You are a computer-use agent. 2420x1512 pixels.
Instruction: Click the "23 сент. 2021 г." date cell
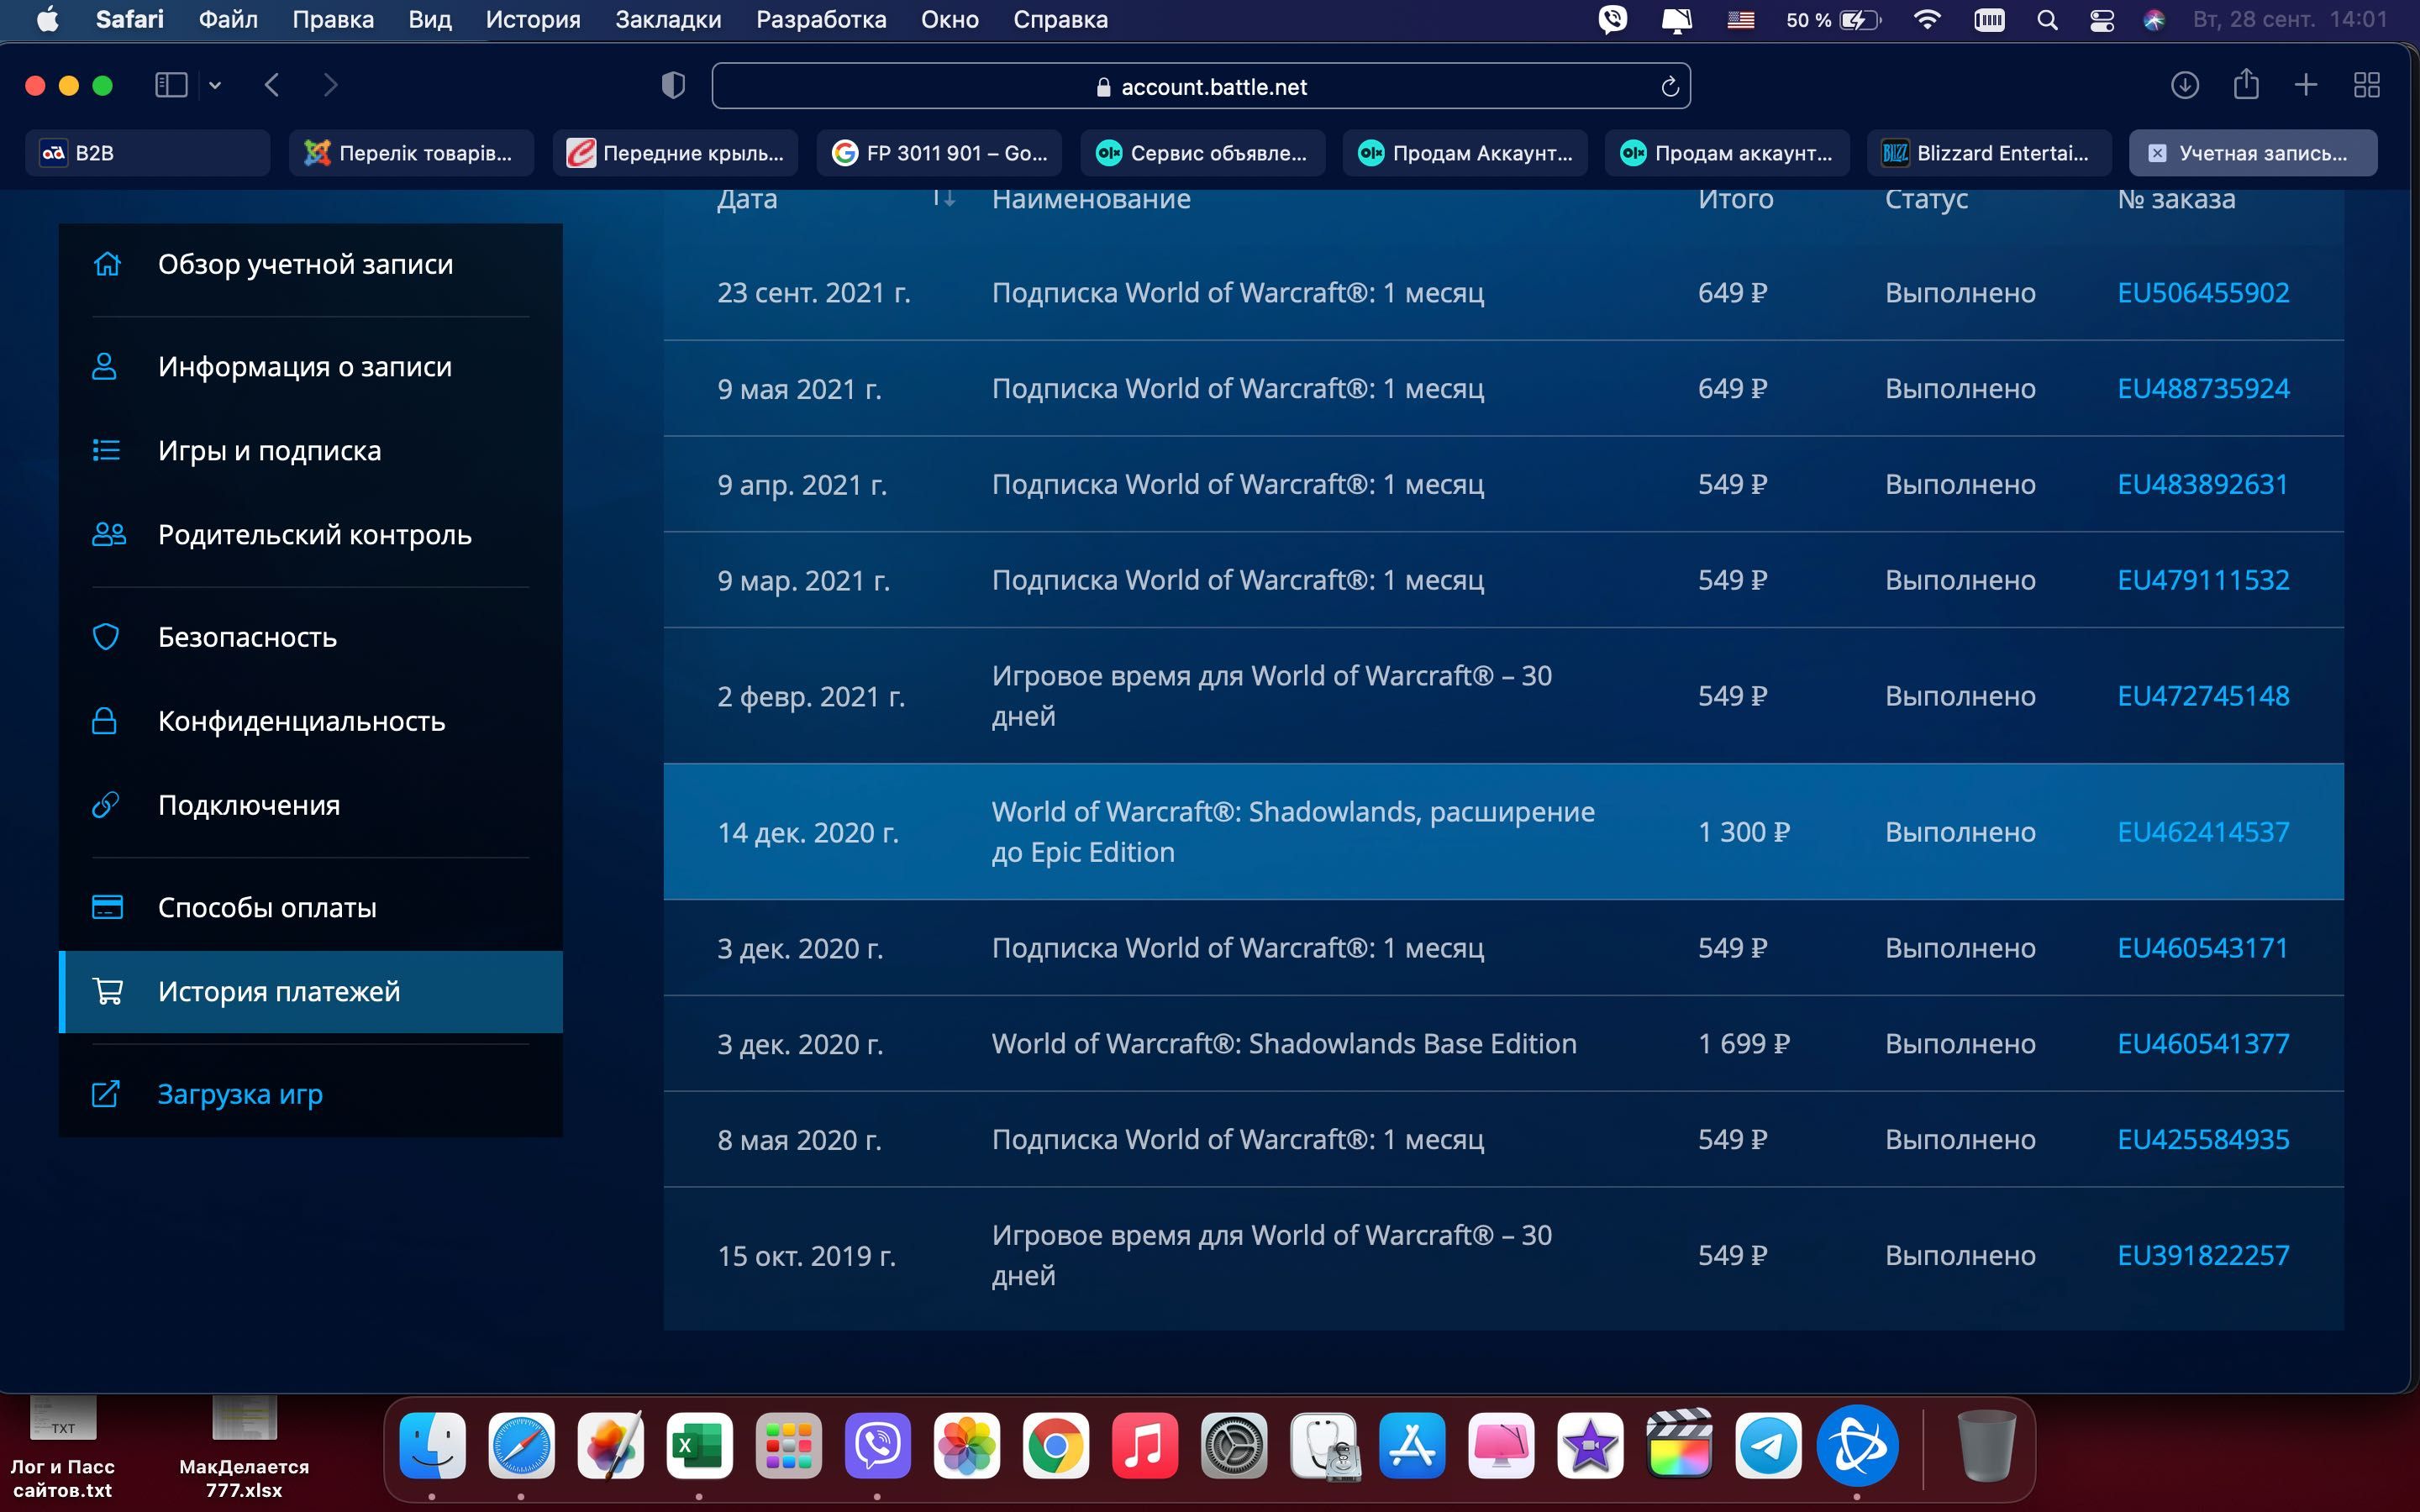pyautogui.click(x=814, y=293)
